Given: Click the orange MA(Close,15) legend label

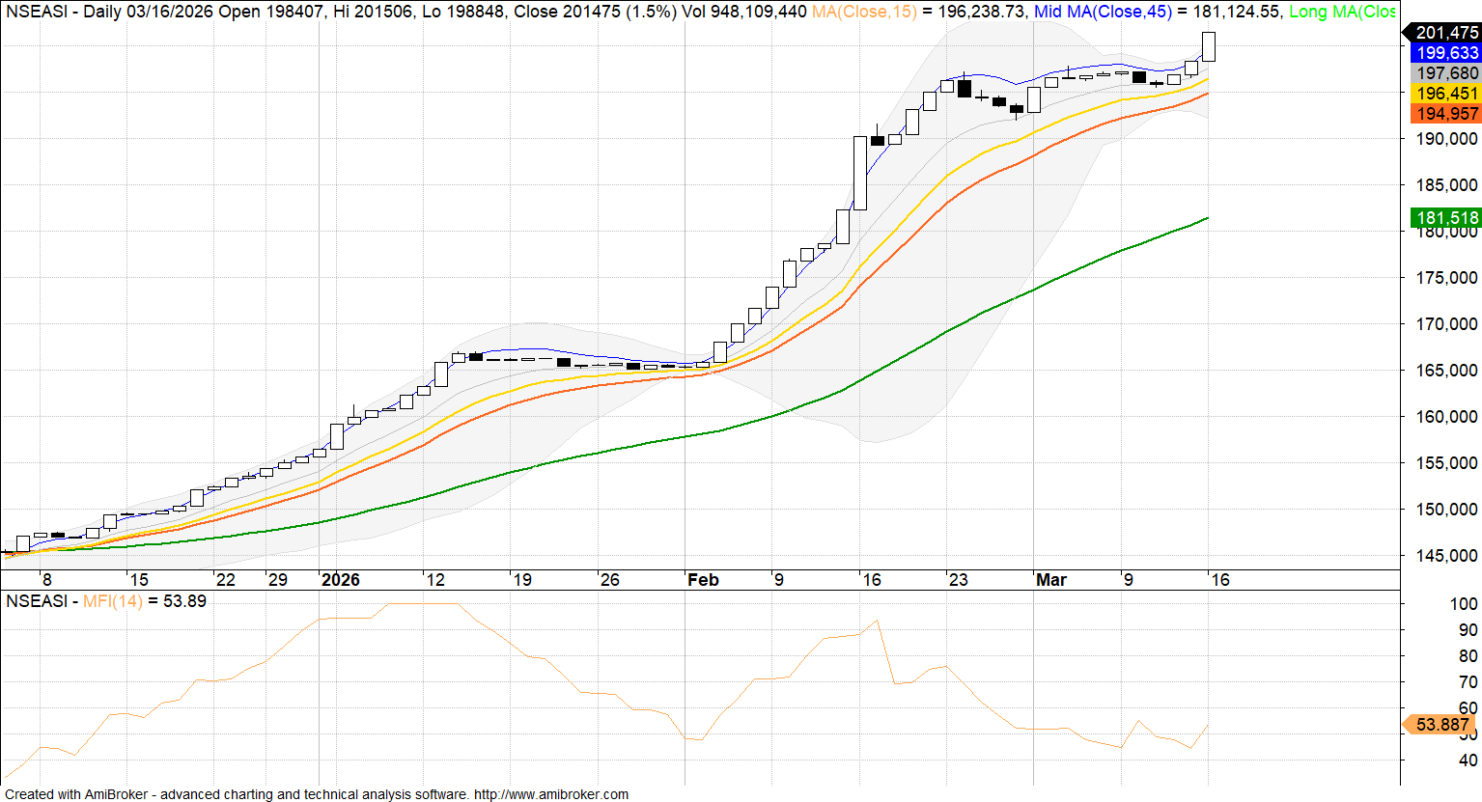Looking at the screenshot, I should (x=865, y=12).
